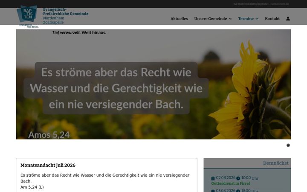The height and width of the screenshot is (192, 307).
Task: Click 'Zoarkapelle' in the header subtitle
Action: tap(53, 22)
